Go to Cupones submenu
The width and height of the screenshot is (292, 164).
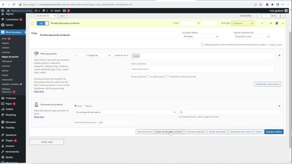(6, 52)
